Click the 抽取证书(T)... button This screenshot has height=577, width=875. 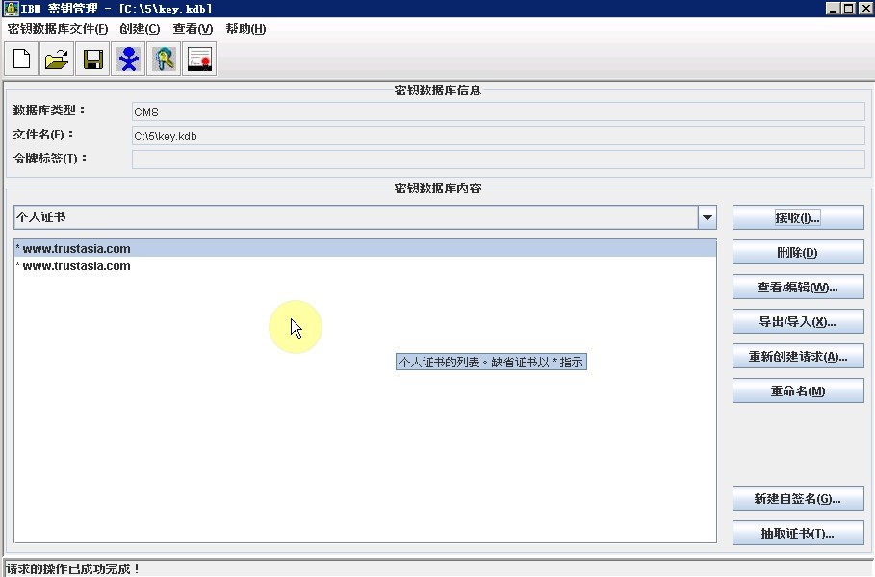pyautogui.click(x=797, y=533)
